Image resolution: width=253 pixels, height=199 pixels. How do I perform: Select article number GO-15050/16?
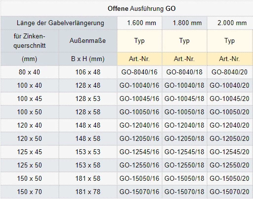139,178
